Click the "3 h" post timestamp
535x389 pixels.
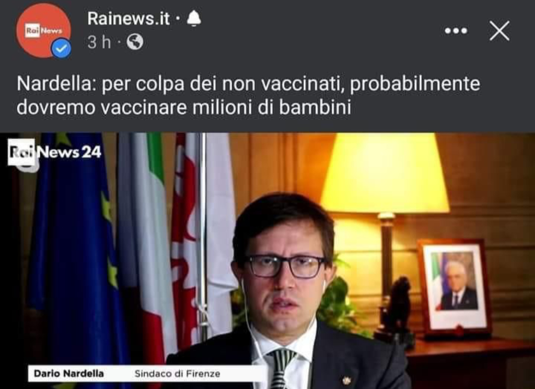(99, 42)
